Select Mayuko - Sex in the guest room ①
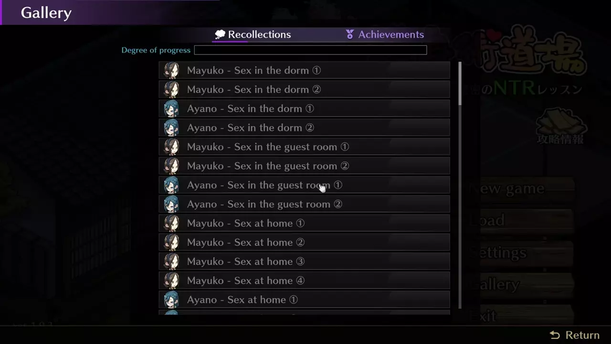 pos(305,147)
